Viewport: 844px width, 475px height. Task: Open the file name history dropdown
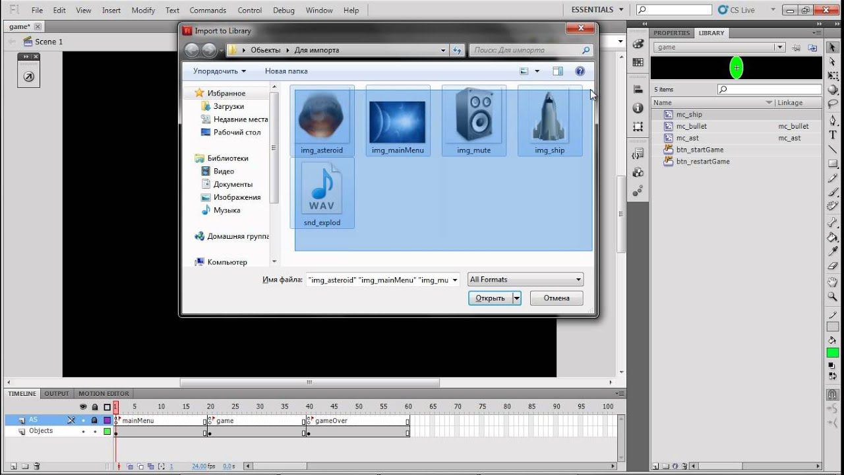tap(454, 280)
